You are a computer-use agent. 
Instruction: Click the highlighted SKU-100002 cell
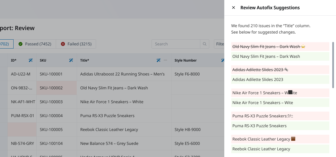pos(57,88)
